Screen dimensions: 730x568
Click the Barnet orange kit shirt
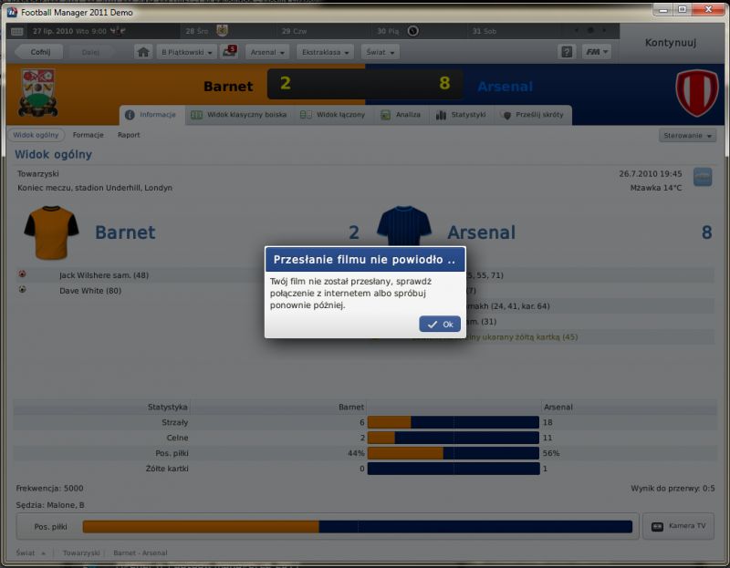click(x=51, y=232)
